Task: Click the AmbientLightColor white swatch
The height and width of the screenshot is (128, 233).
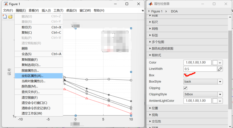Action: (x=215, y=101)
